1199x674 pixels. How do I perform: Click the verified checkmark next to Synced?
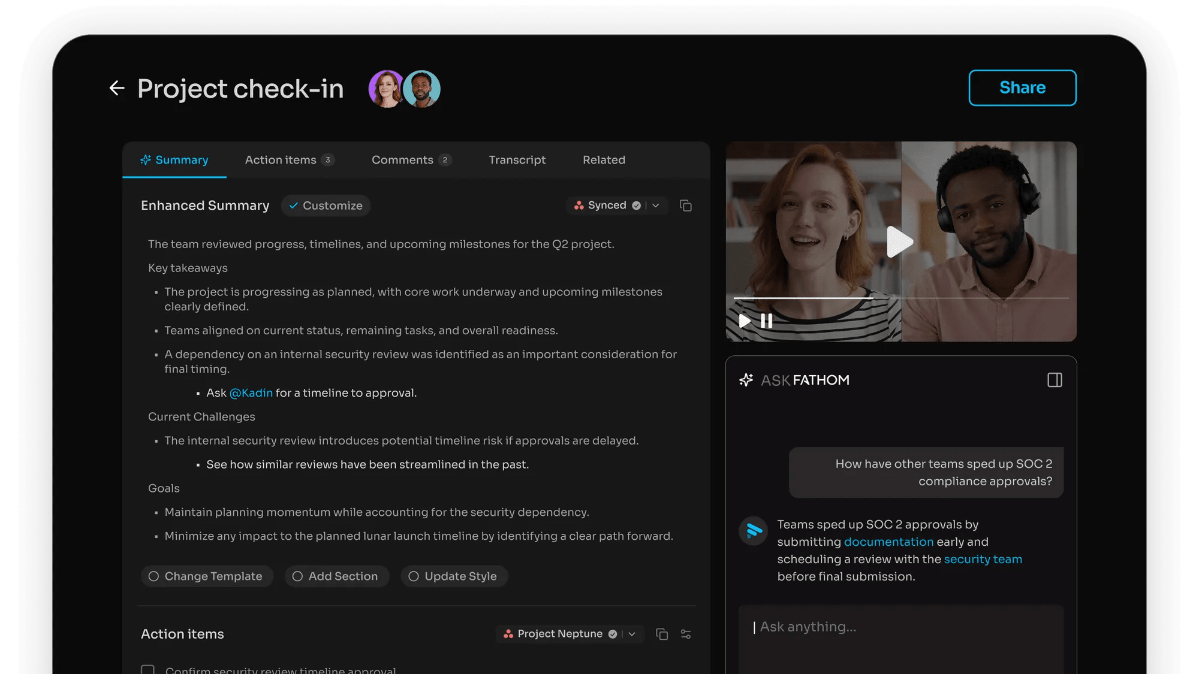[x=637, y=205]
